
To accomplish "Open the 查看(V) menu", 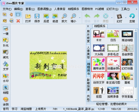I will point(30,9).
